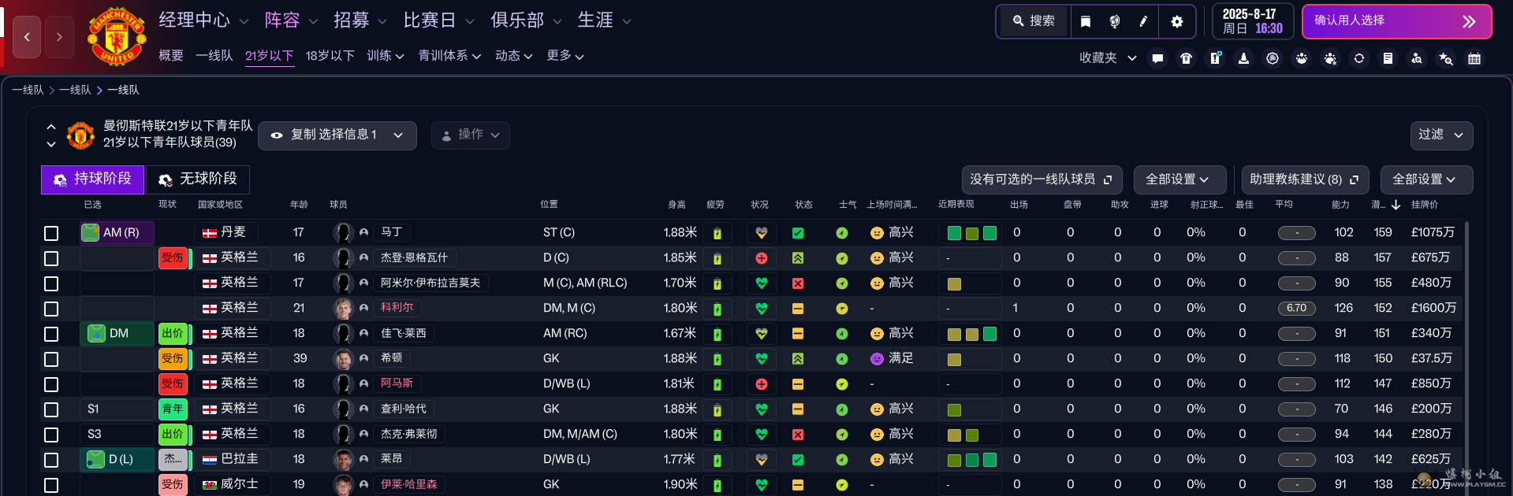
Task: Click the fatigue battery icon for 马丁
Action: [x=717, y=233]
